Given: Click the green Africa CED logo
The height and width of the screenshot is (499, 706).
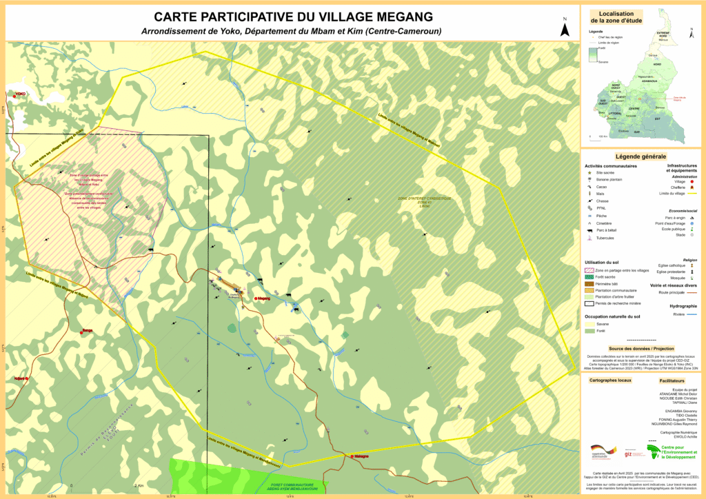Looking at the screenshot, I should [654, 451].
